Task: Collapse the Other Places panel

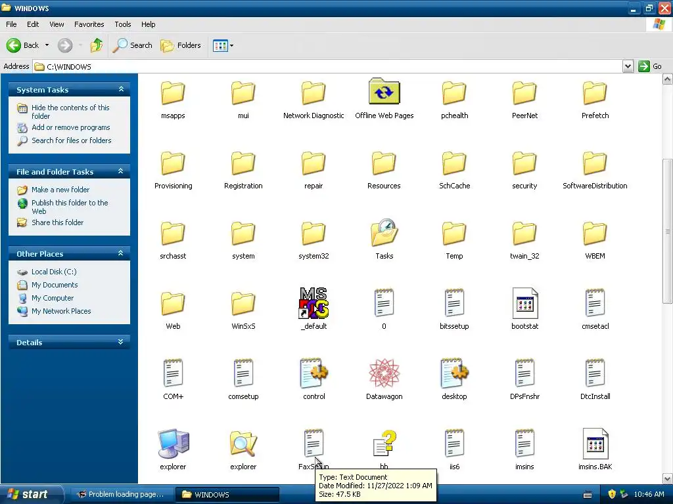Action: pos(121,253)
